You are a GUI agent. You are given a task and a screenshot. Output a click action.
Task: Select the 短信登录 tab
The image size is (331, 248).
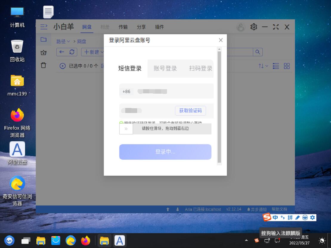(x=130, y=68)
